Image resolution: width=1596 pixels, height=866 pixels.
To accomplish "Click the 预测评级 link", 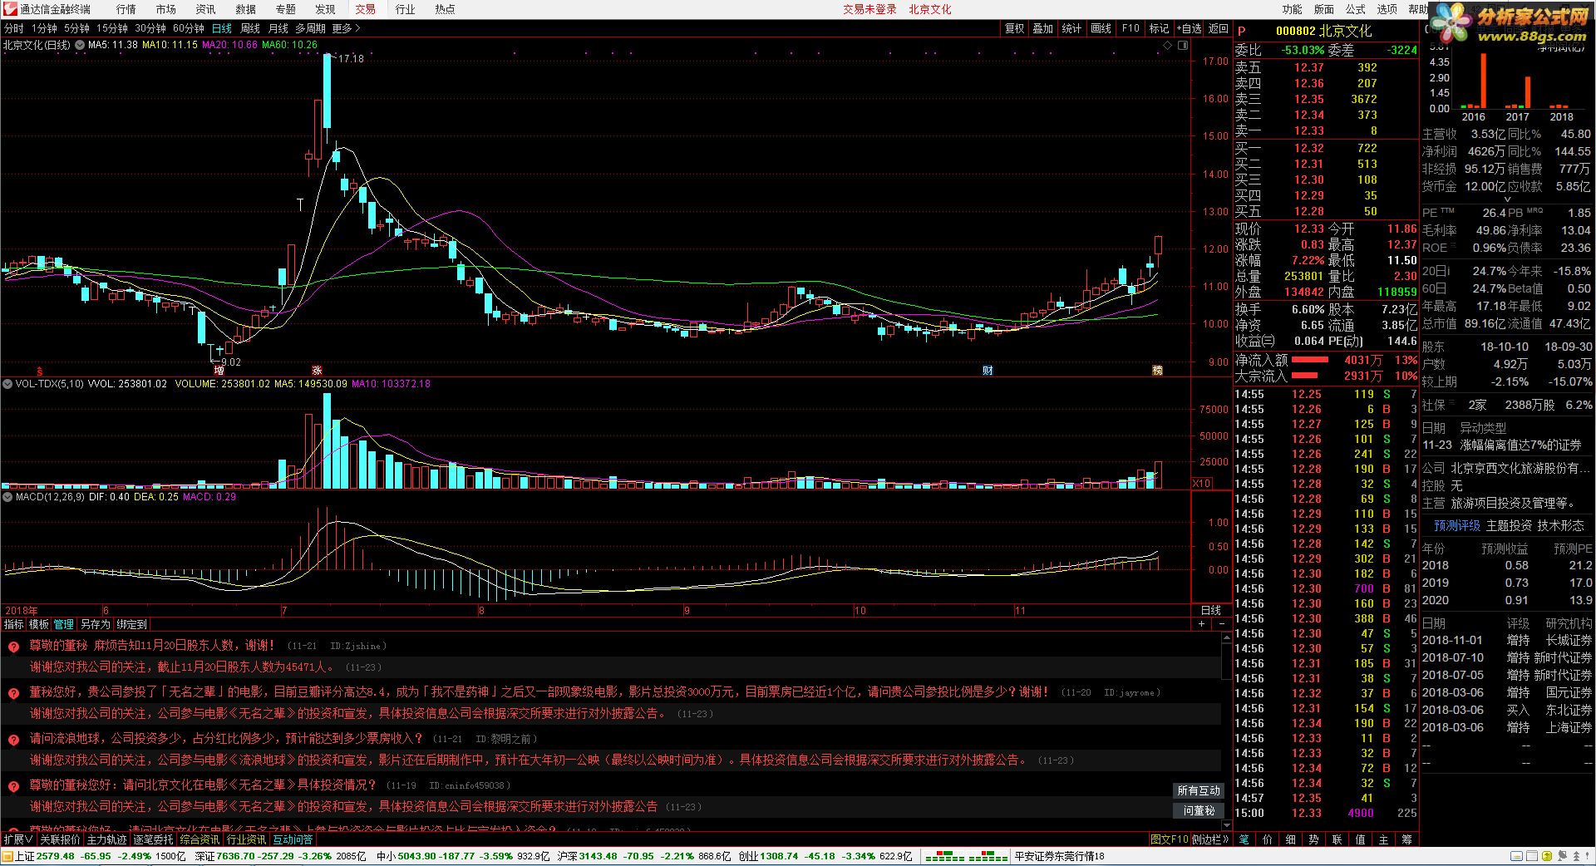I will tap(1456, 525).
